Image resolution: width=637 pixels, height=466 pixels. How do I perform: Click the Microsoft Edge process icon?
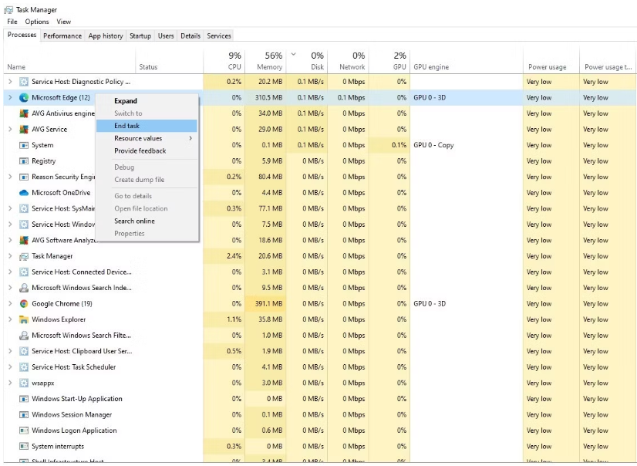[x=24, y=98]
